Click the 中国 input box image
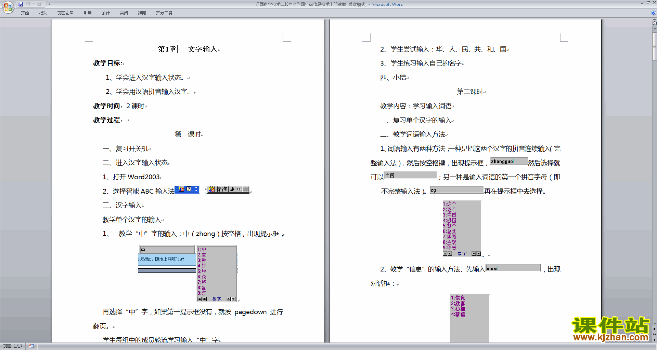The height and width of the screenshot is (350, 657). 410,176
